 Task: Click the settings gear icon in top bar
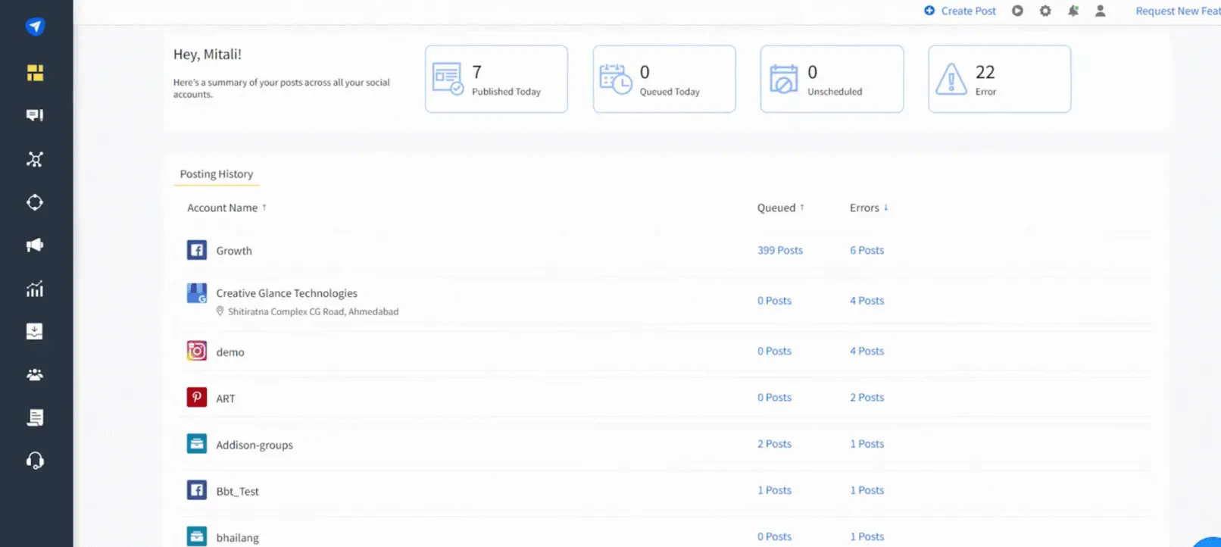[1045, 11]
